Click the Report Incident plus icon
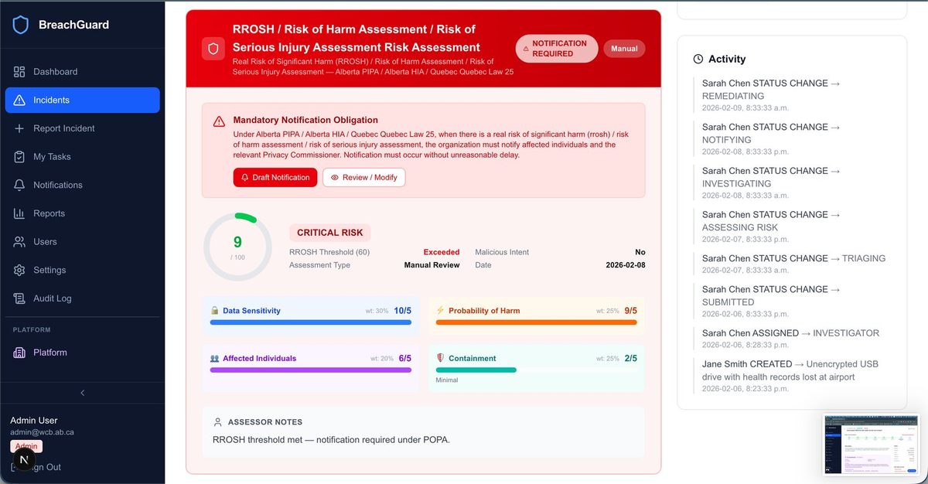Viewport: 928px width, 484px height. point(19,128)
